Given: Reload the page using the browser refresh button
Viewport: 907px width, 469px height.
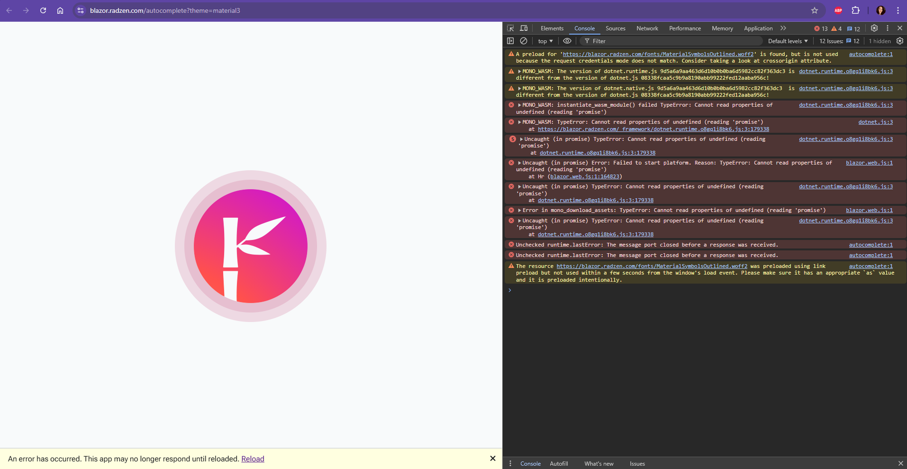Looking at the screenshot, I should click(43, 10).
